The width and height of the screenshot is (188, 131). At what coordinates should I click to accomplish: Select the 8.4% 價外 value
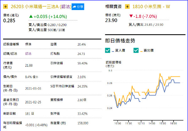point(32,77)
